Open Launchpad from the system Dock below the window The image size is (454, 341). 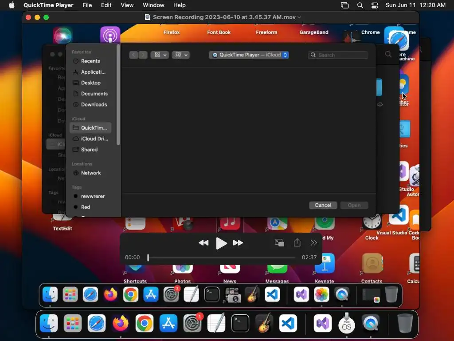[72, 323]
